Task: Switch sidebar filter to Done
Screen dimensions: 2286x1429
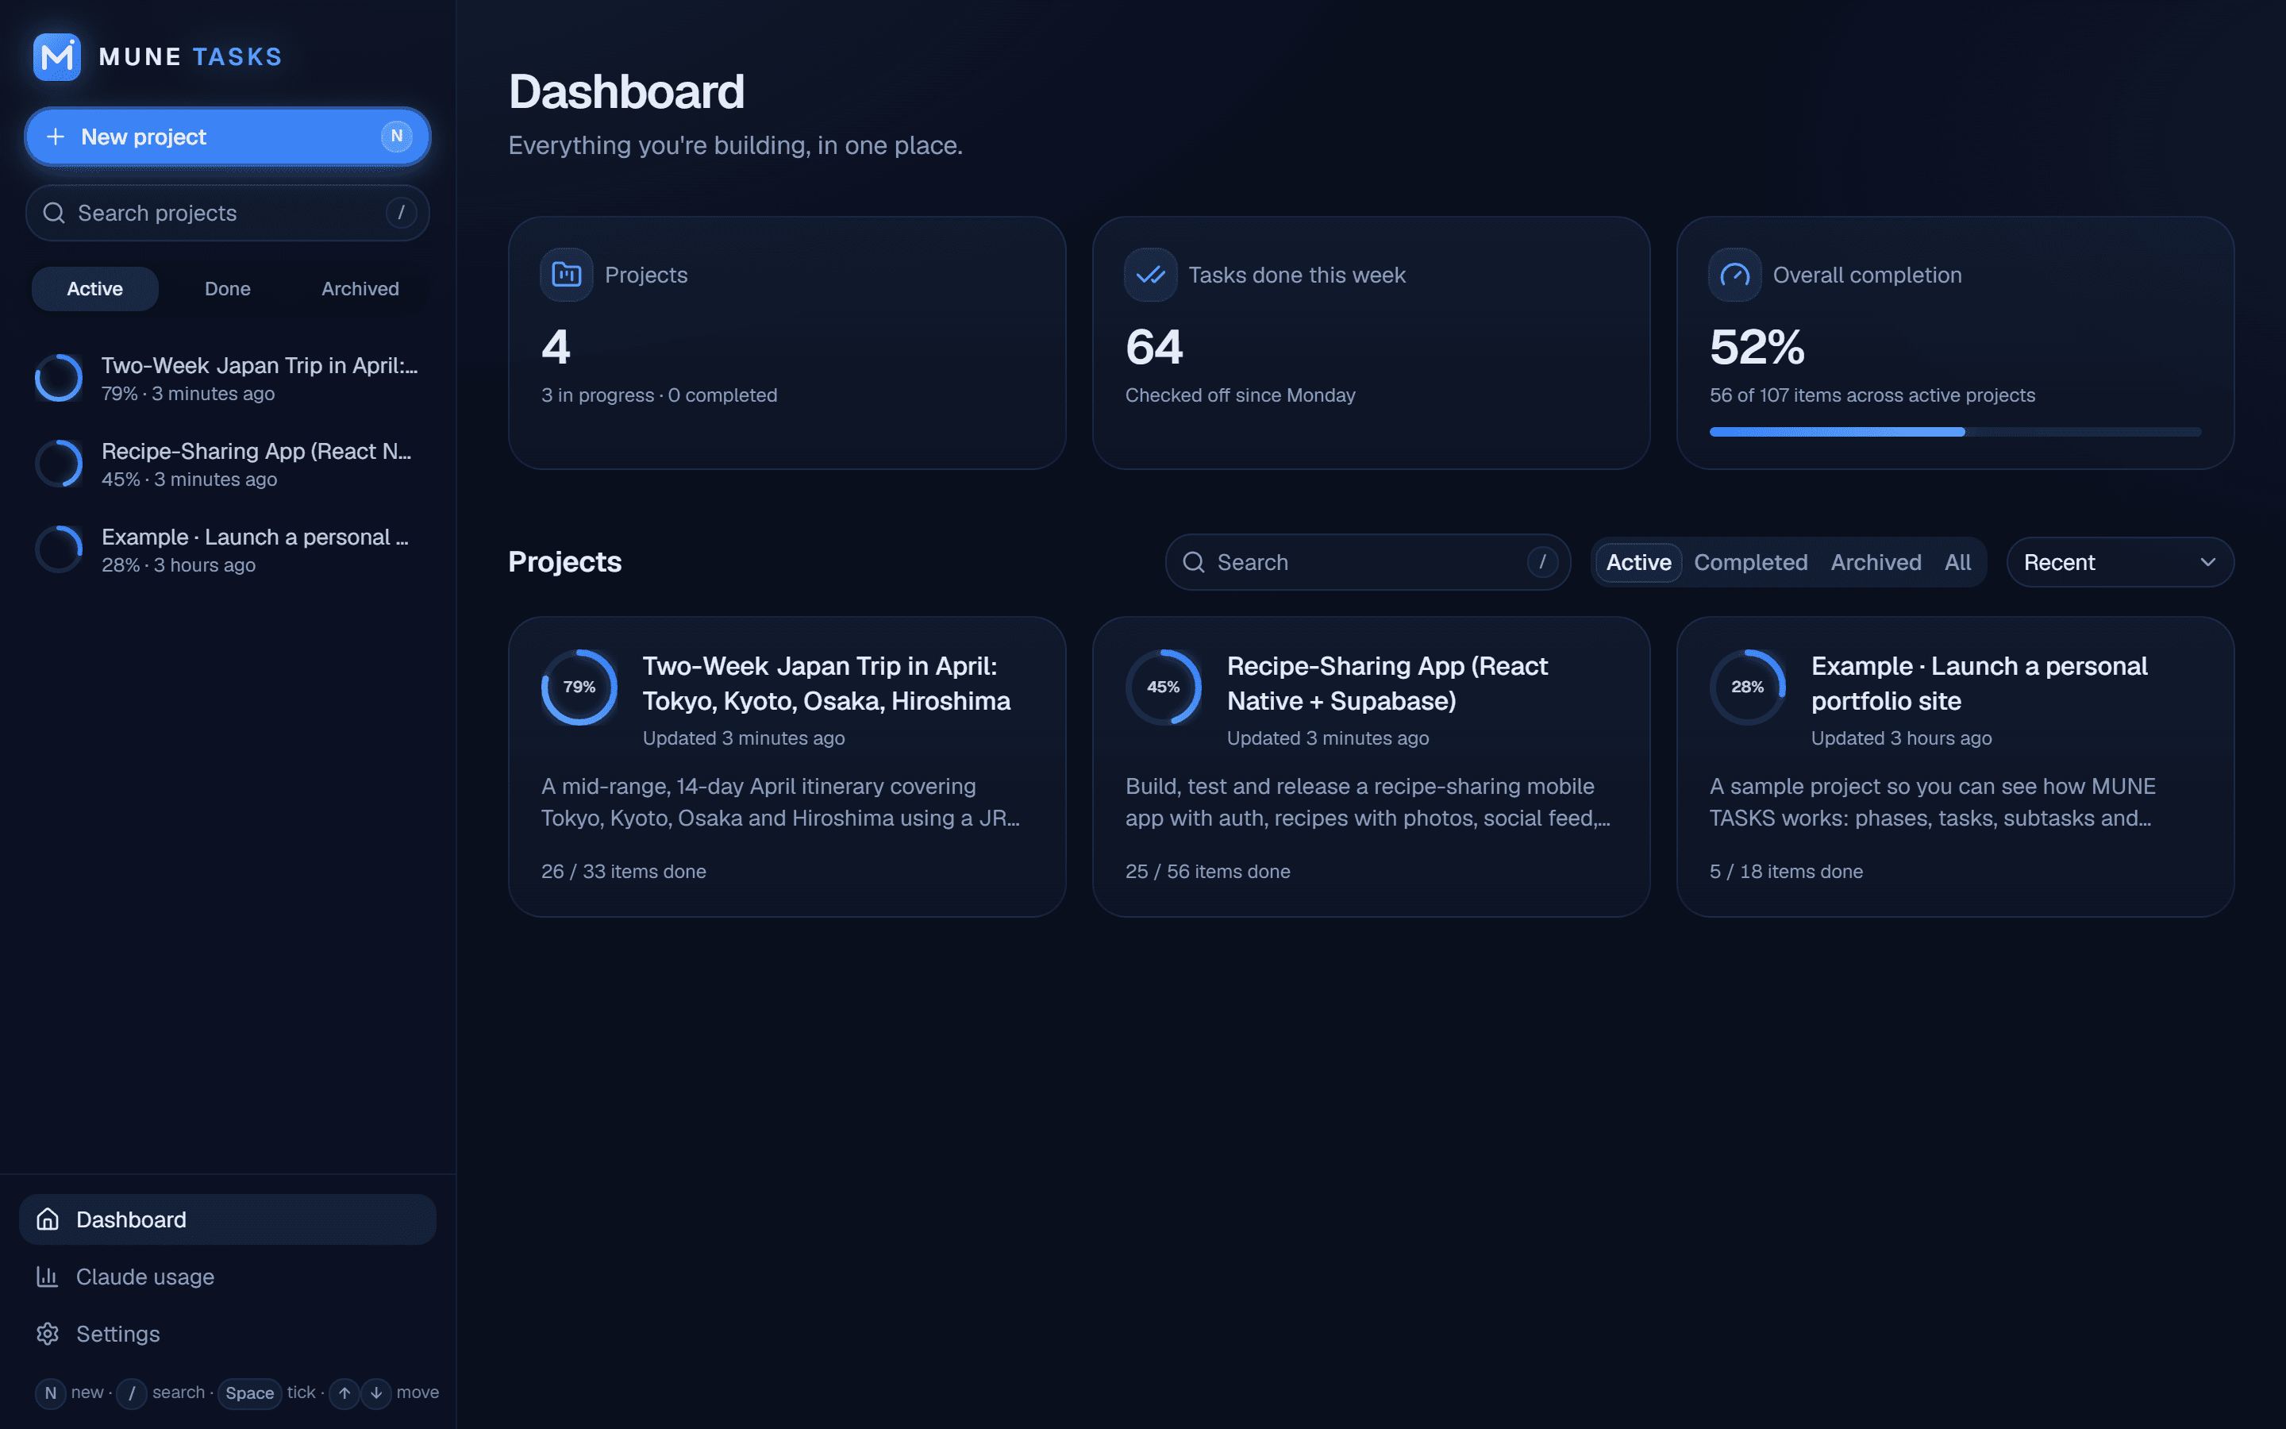Action: [228, 288]
